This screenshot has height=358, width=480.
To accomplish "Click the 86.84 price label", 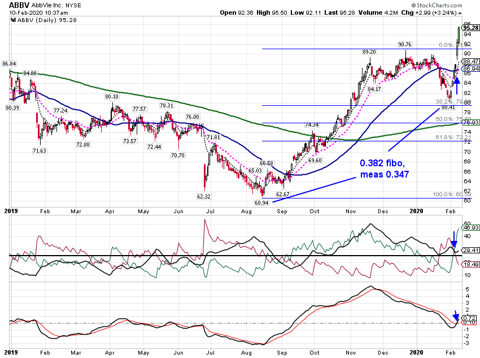I will point(9,64).
